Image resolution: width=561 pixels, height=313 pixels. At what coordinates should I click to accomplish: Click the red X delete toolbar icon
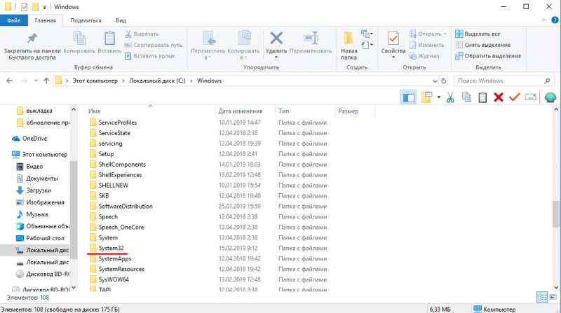(x=499, y=97)
